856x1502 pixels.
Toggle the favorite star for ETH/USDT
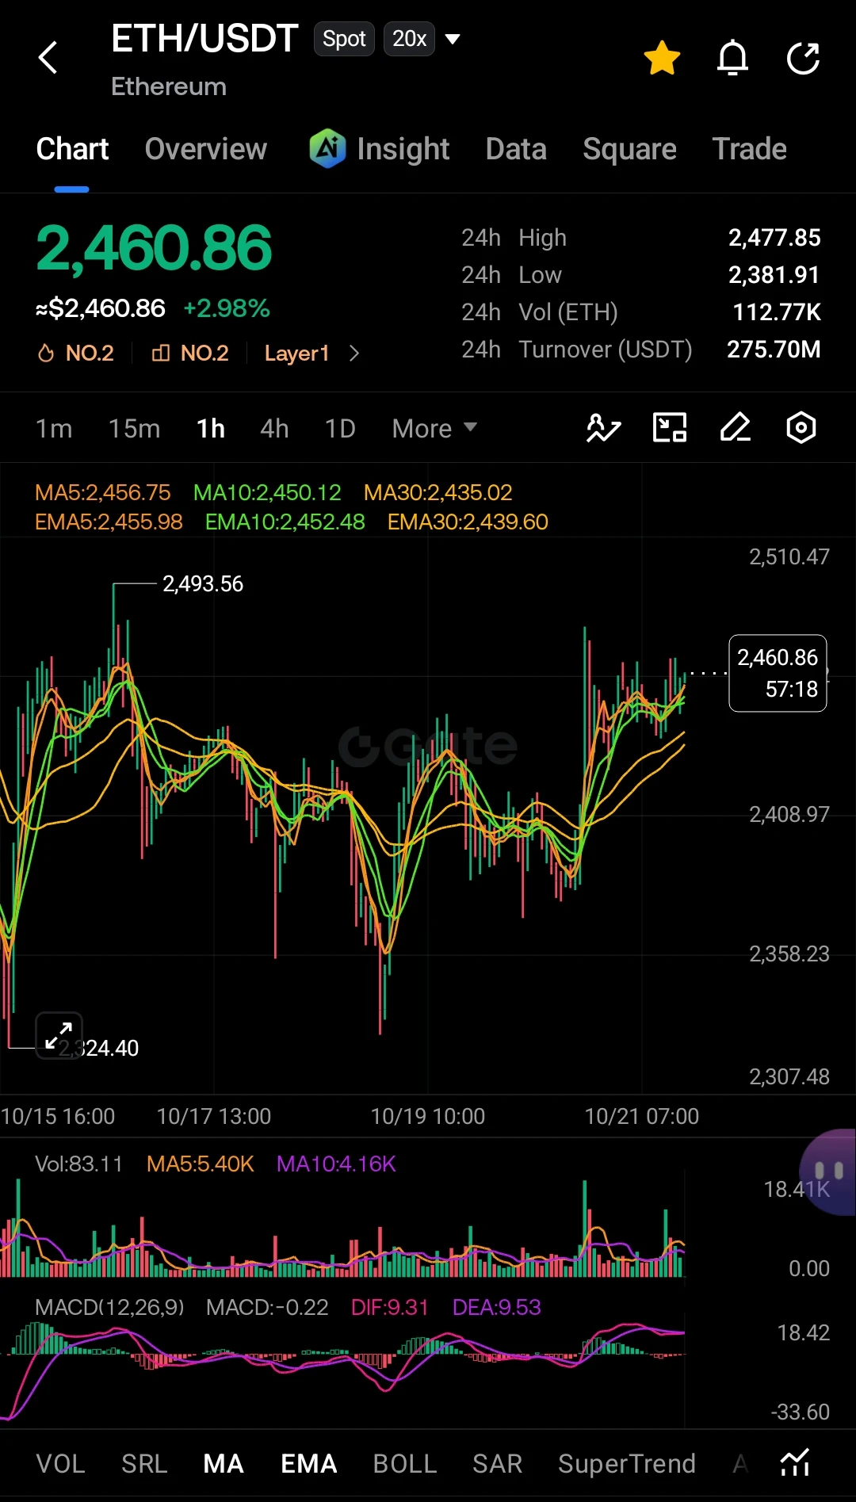coord(662,58)
